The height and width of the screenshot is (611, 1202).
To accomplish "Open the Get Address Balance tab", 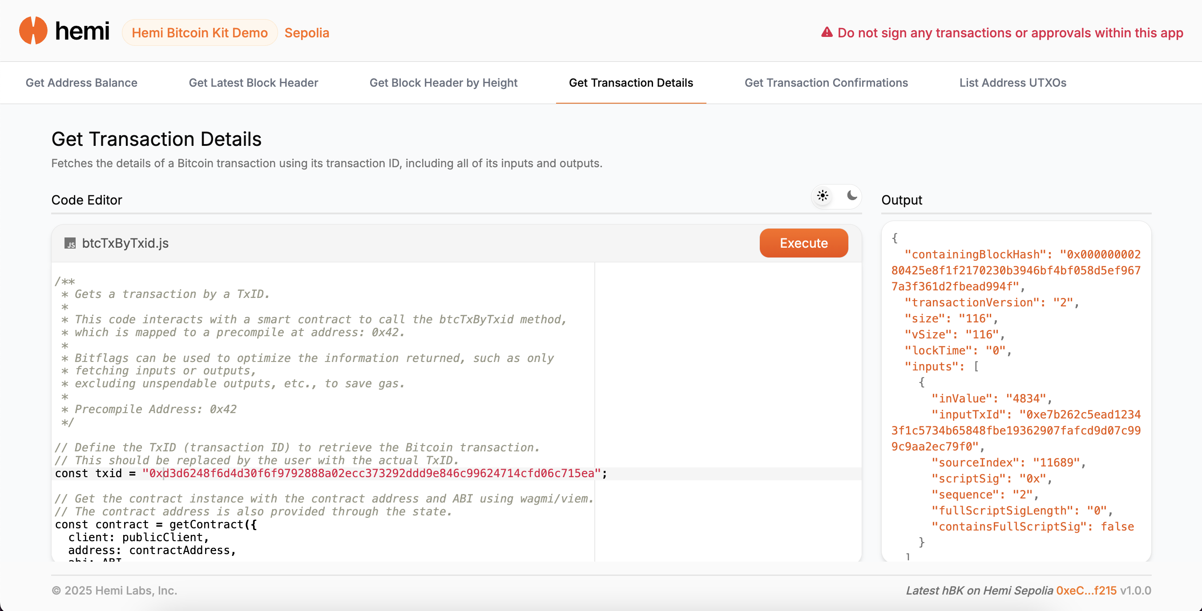I will [x=81, y=83].
